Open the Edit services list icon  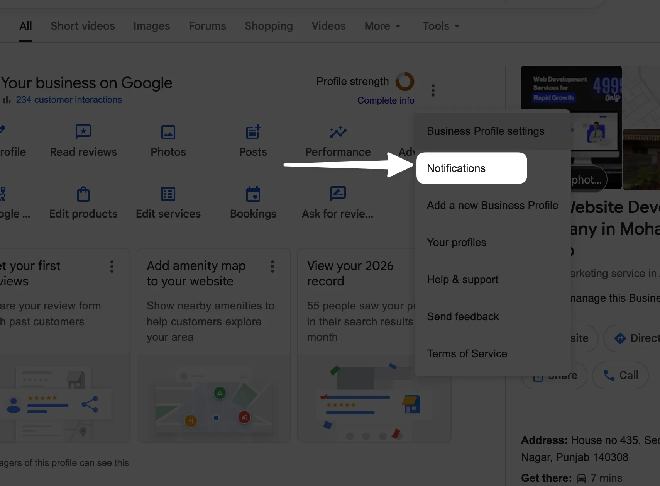(x=168, y=194)
